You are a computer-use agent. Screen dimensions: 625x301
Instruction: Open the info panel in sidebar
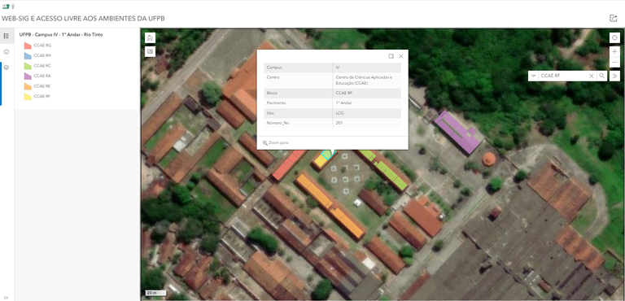pos(7,52)
